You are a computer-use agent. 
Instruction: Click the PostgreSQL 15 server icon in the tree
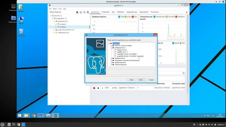[x=54, y=18]
